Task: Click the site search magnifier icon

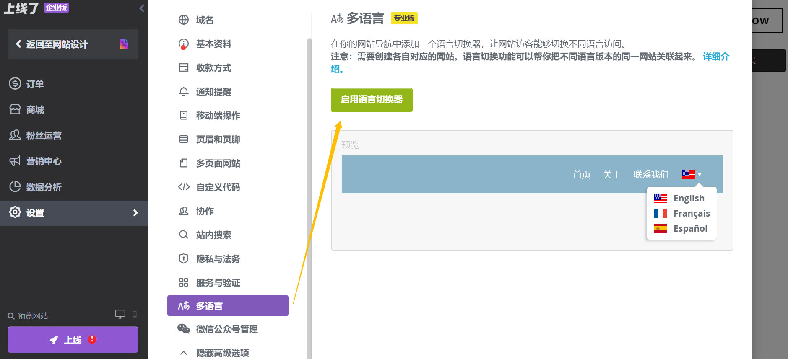Action: (183, 235)
